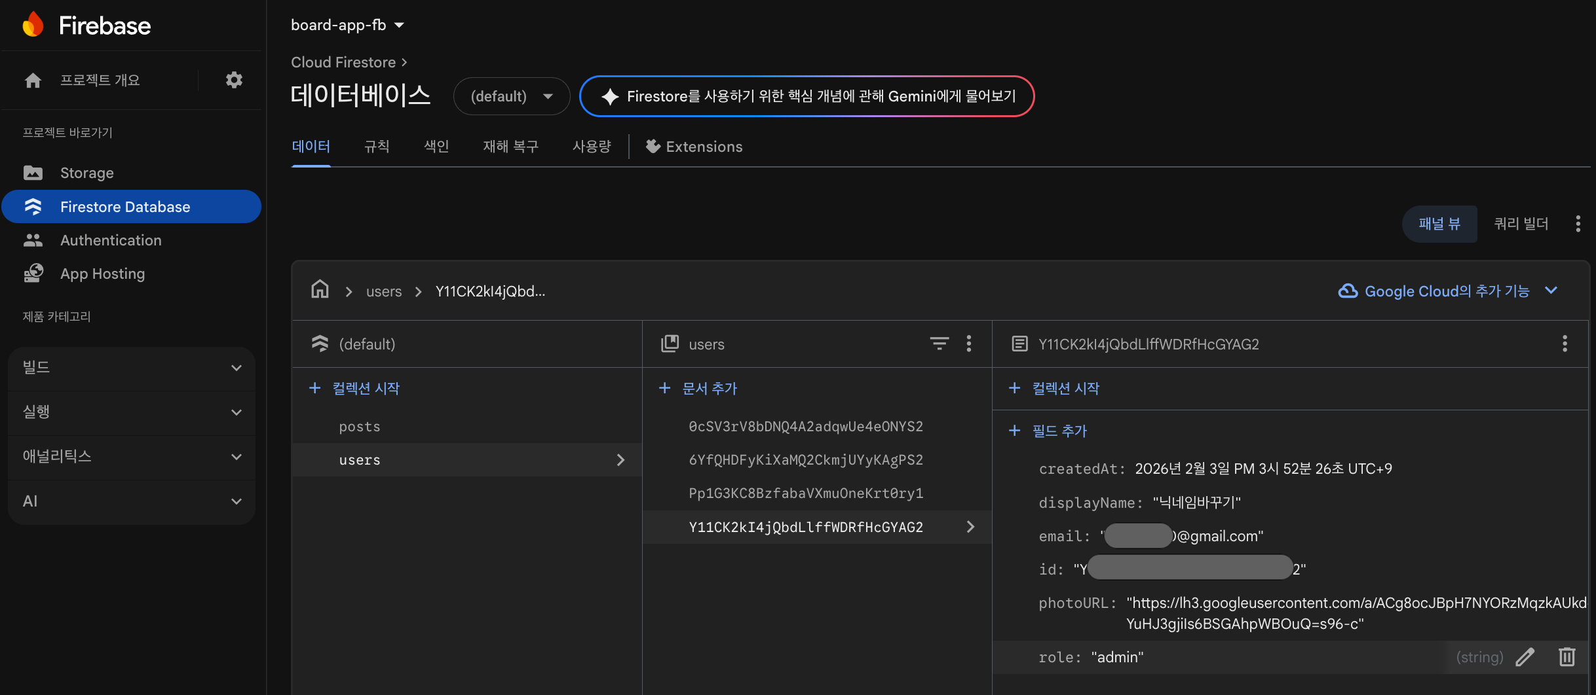
Task: Expand the AI category
Action: coord(132,501)
